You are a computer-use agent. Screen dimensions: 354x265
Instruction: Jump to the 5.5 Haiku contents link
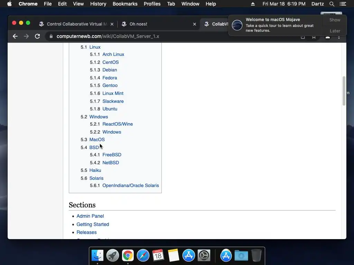(95, 170)
